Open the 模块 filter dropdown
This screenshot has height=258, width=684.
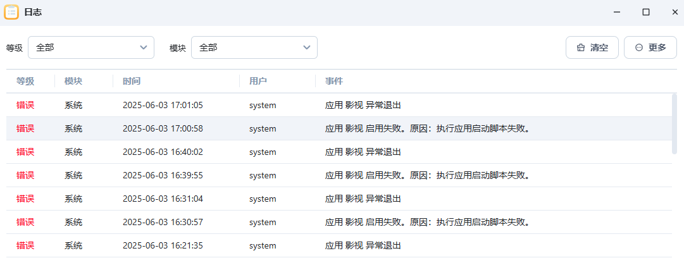(x=254, y=47)
